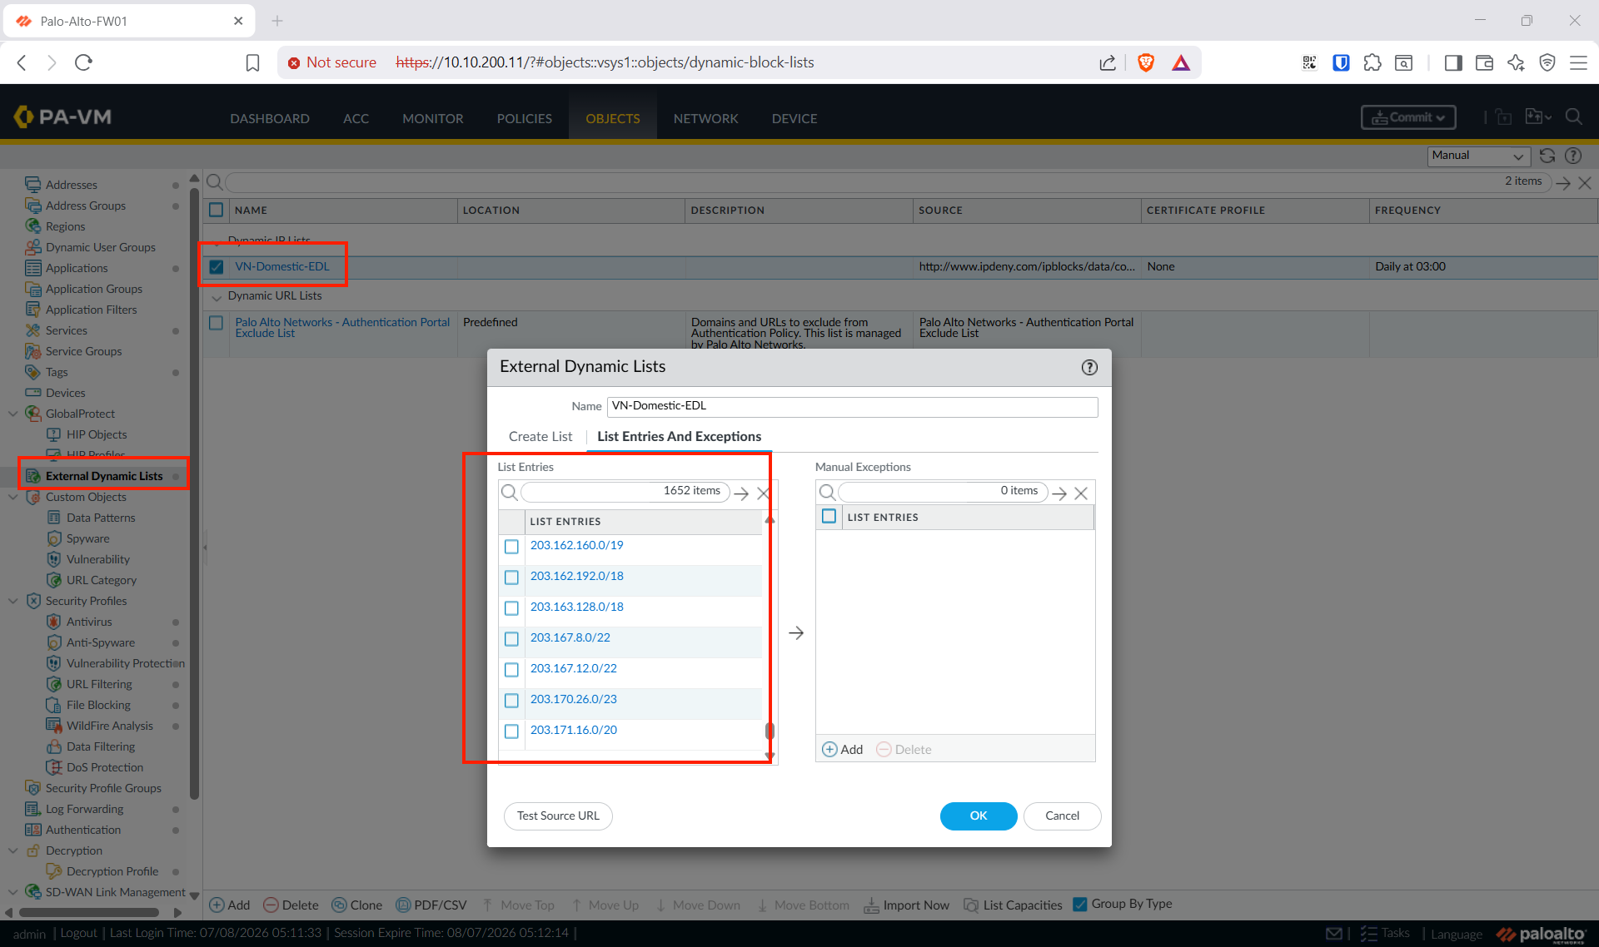Click the Regions globe icon
Viewport: 1599px width, 947px height.
point(32,226)
